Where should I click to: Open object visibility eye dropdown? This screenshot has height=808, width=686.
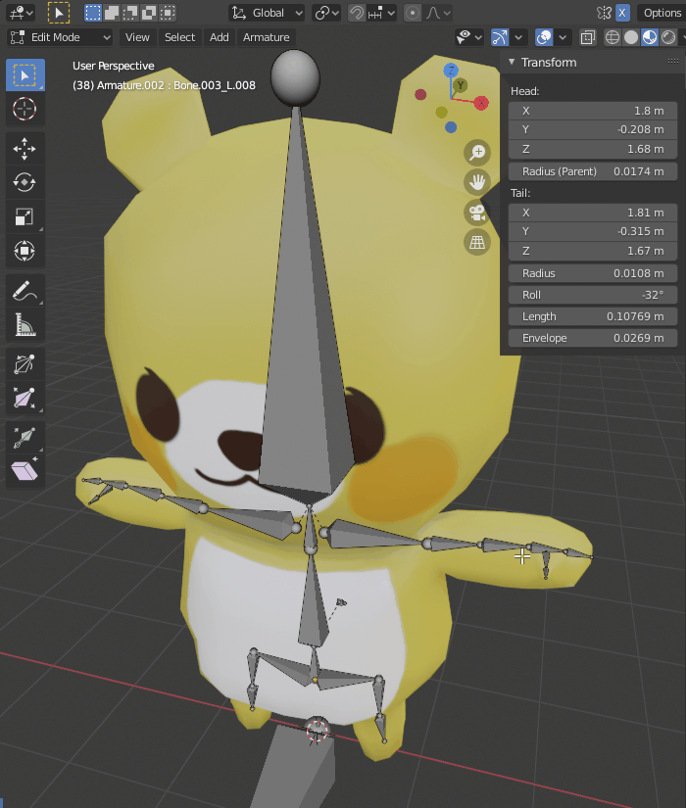[x=468, y=37]
